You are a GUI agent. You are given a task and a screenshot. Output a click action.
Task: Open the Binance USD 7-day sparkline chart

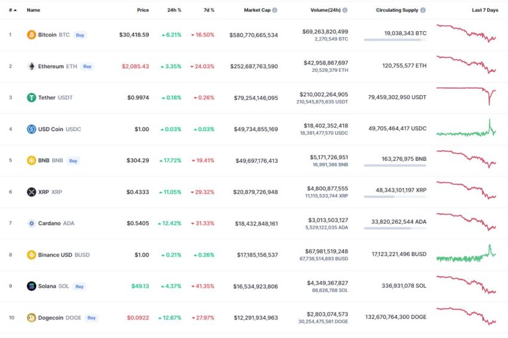[466, 254]
